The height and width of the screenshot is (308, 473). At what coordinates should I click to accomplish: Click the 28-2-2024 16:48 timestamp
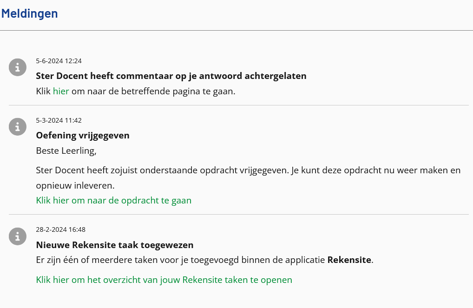pos(60,229)
